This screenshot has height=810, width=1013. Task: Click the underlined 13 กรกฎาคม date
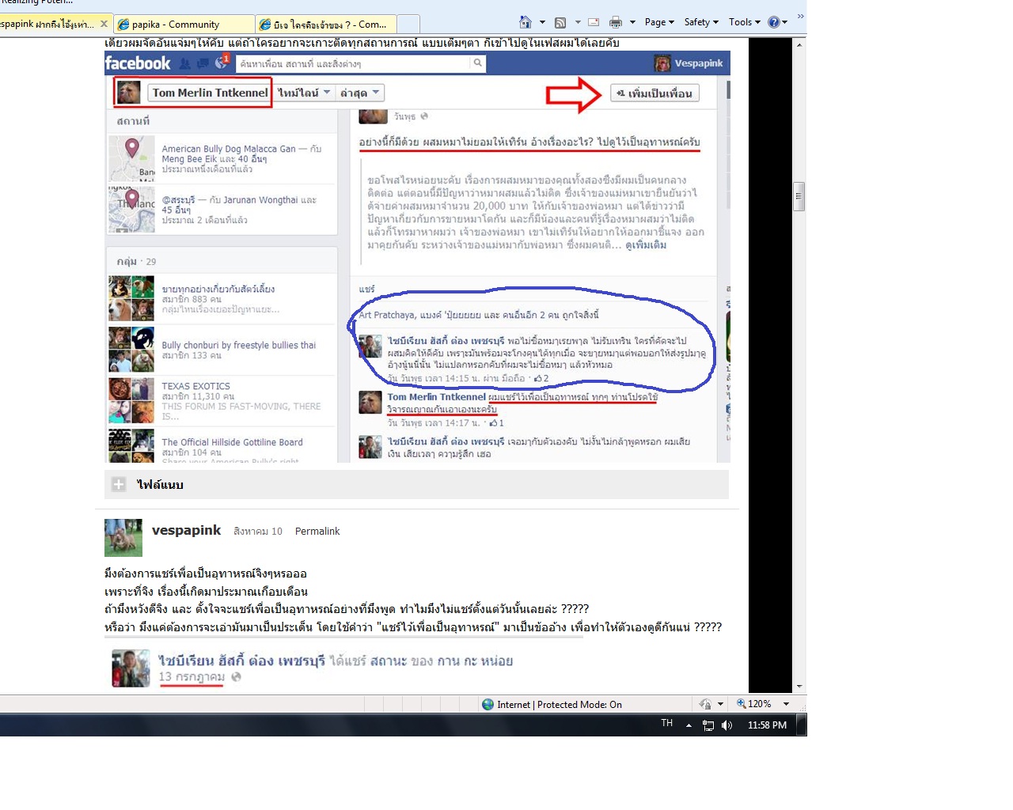pyautogui.click(x=192, y=677)
